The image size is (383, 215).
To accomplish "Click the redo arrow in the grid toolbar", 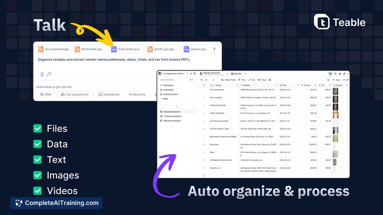I will click(206, 80).
